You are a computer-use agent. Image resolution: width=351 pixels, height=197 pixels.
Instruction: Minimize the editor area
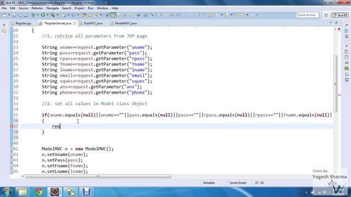click(x=331, y=23)
